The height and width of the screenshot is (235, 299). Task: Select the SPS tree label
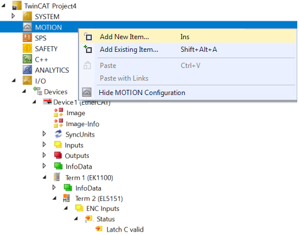pos(40,38)
